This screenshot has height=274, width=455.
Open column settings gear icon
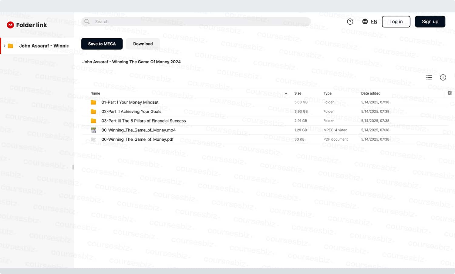tap(450, 93)
